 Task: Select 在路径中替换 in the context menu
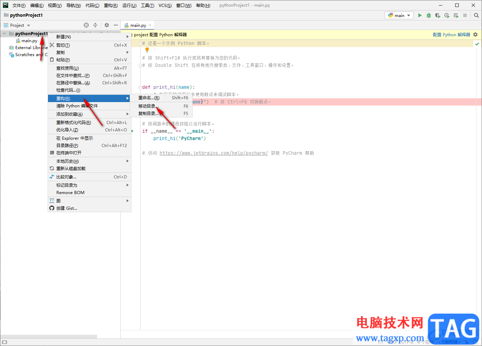[x=89, y=83]
